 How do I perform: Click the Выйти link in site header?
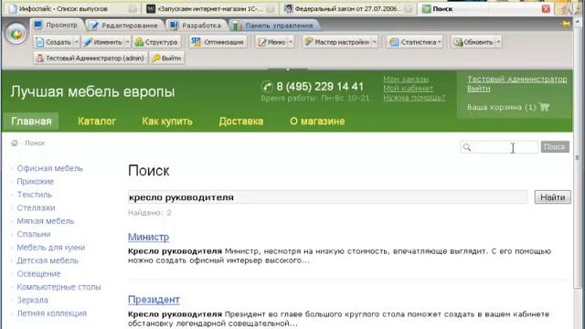point(479,89)
